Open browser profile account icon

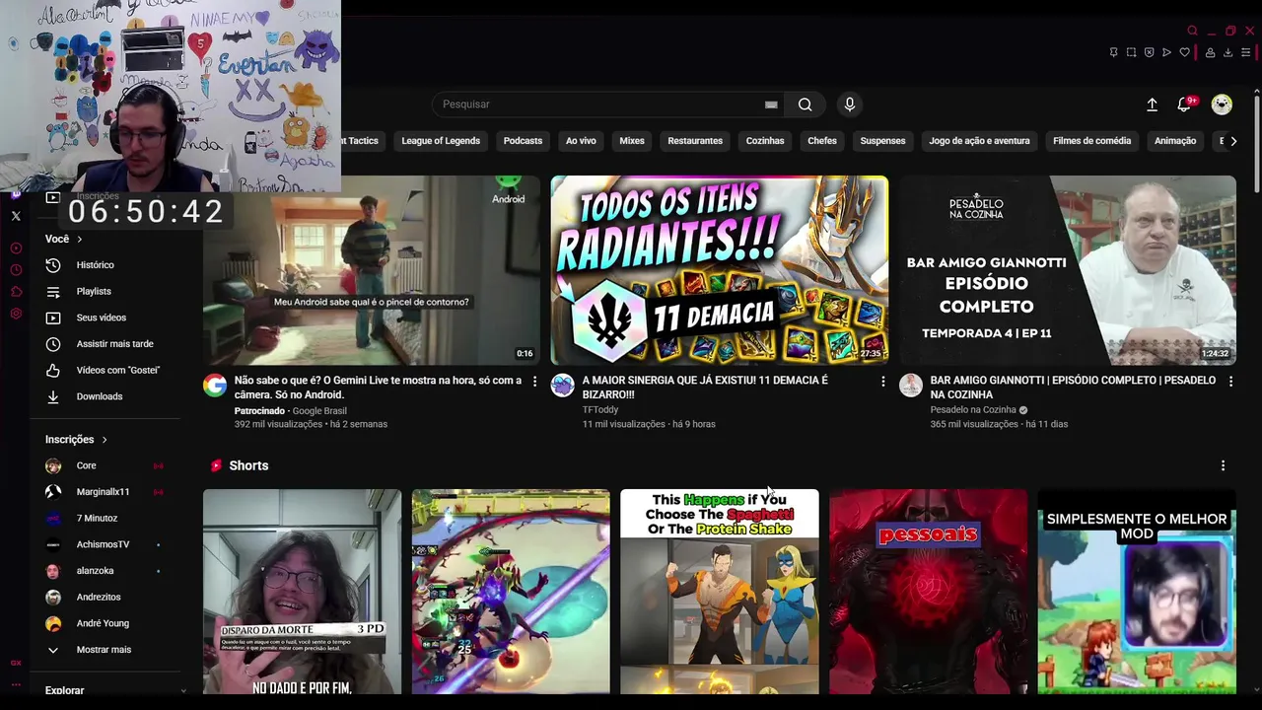(1210, 52)
